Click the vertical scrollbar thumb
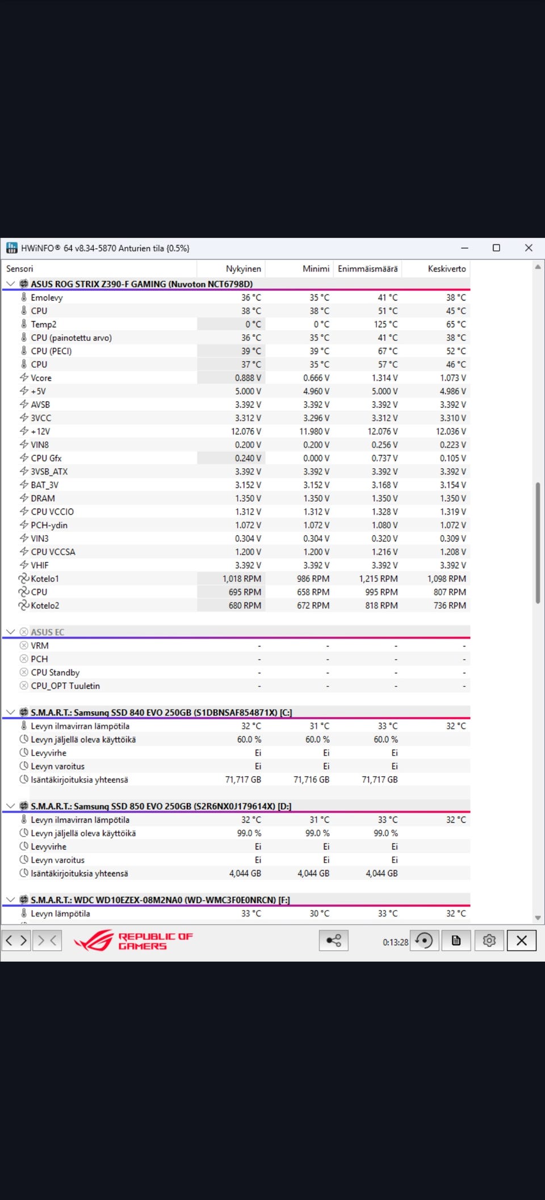Image resolution: width=545 pixels, height=1200 pixels. click(538, 543)
